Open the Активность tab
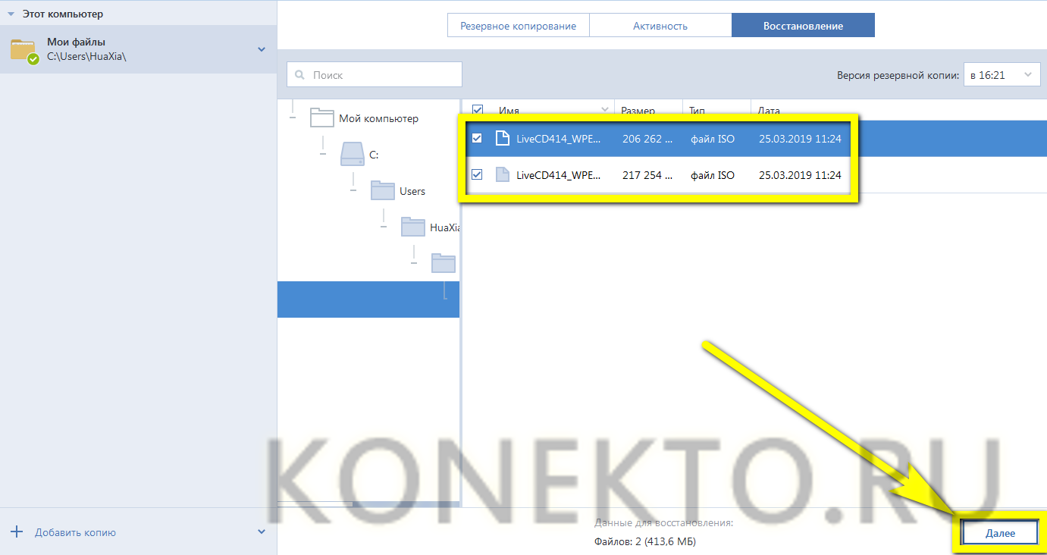The height and width of the screenshot is (555, 1047). 660,26
